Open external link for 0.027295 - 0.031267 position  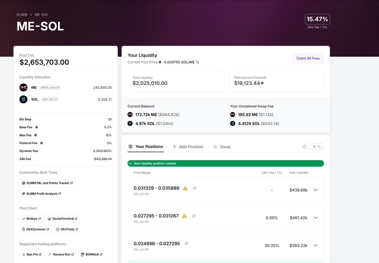click(x=194, y=216)
